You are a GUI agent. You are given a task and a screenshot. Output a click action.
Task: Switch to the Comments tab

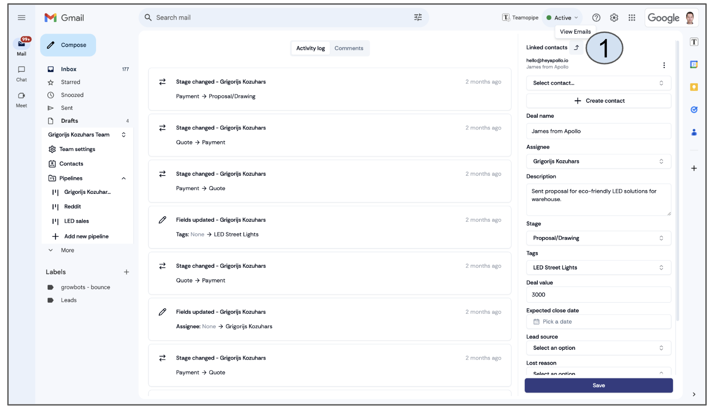[349, 48]
